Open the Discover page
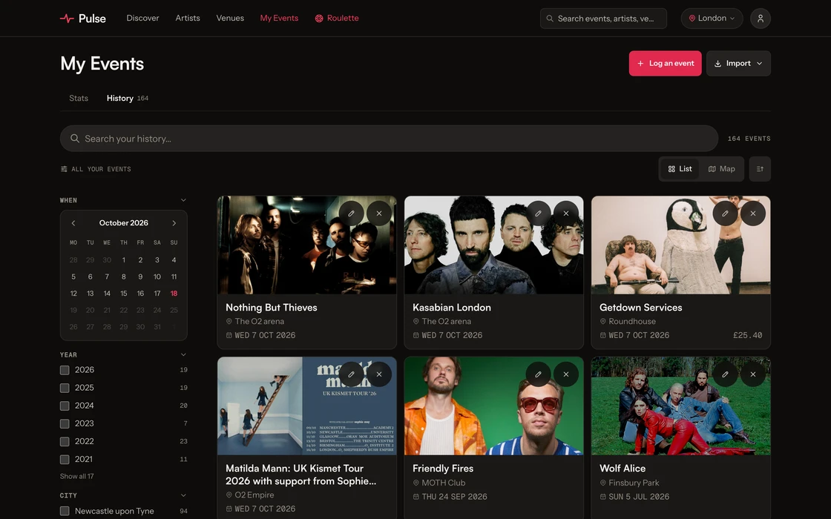The image size is (831, 519). pyautogui.click(x=142, y=18)
